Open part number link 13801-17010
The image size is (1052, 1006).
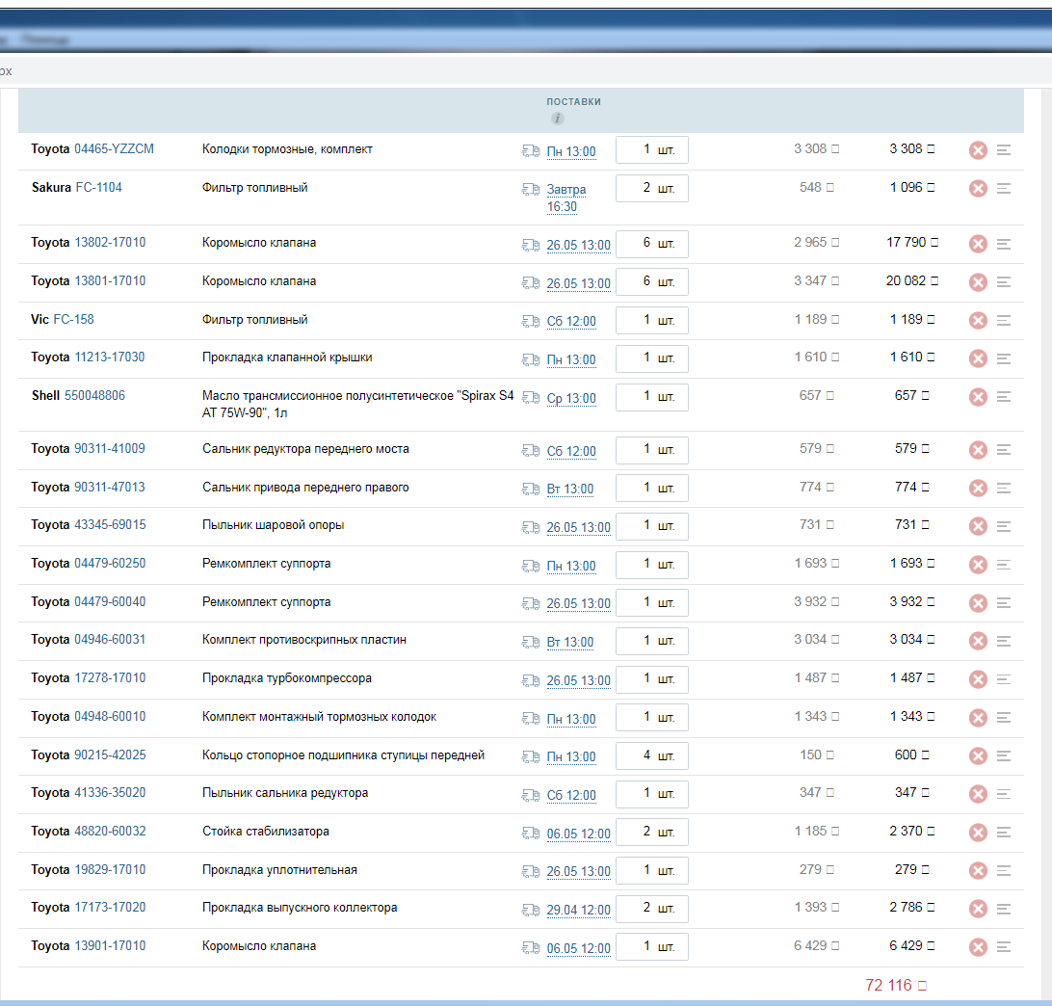pos(110,281)
